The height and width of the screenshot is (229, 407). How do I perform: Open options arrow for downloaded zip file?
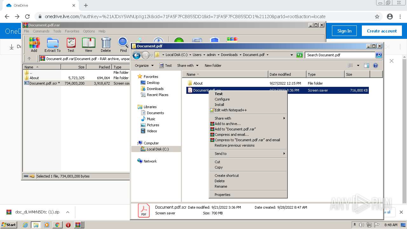tap(67, 212)
